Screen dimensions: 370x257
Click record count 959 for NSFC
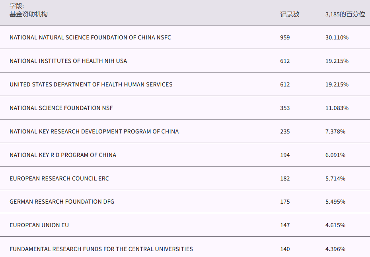tap(285, 37)
